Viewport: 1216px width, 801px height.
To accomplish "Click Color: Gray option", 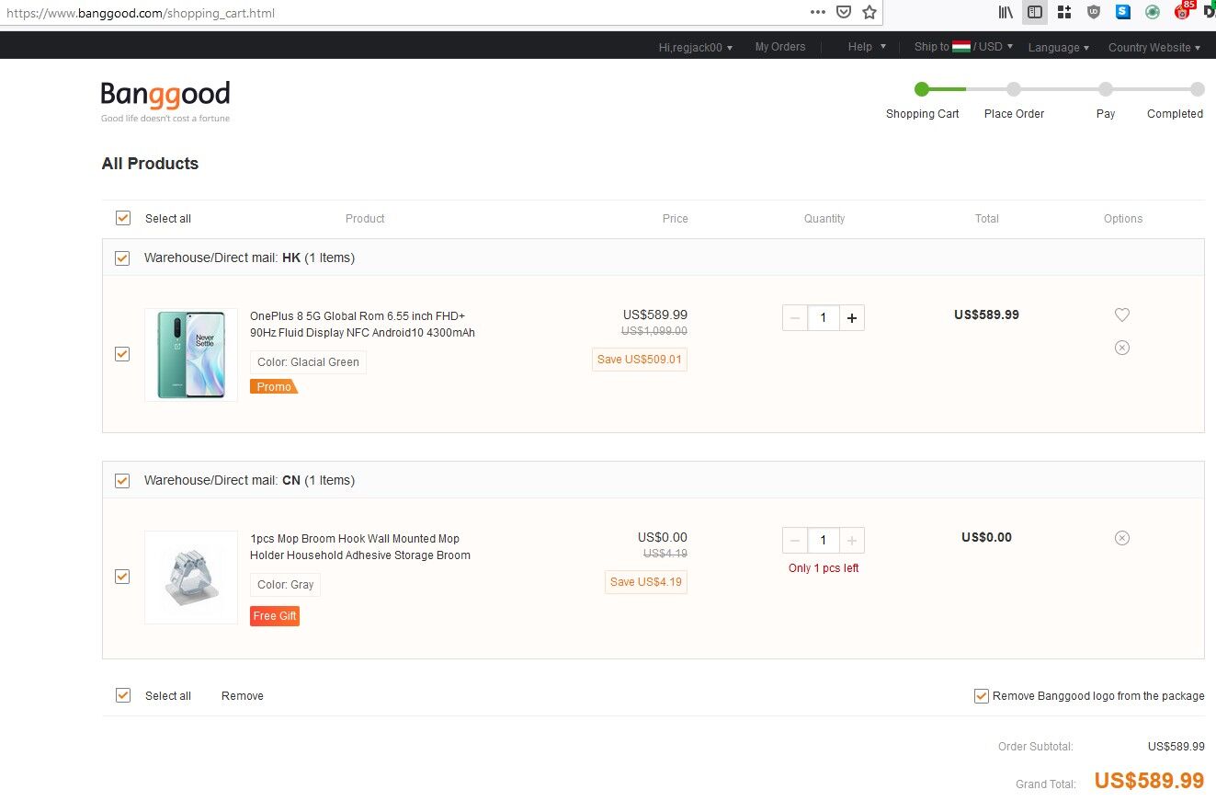I will click(285, 585).
